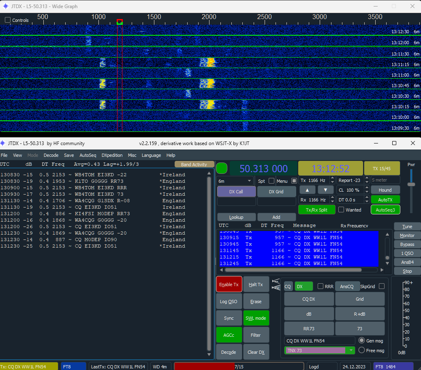Click the 13:12:52 clock display
Image resolution: width=421 pixels, height=370 pixels.
(331, 168)
